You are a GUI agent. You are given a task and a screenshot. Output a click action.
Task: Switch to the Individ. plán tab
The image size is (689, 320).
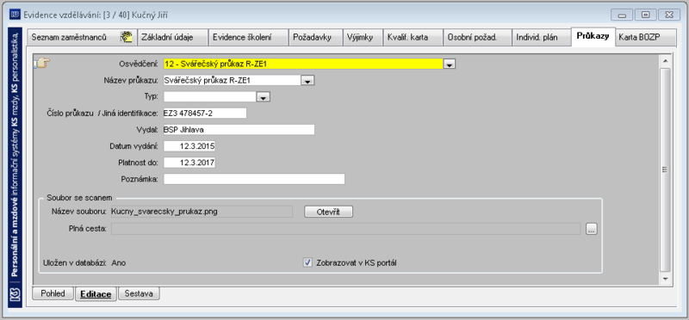[x=541, y=37]
